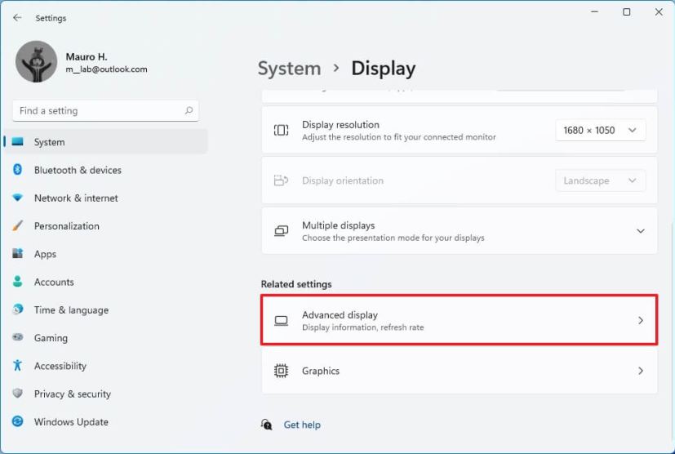Click the Bluetooth & devices icon
The width and height of the screenshot is (675, 454).
click(x=17, y=170)
